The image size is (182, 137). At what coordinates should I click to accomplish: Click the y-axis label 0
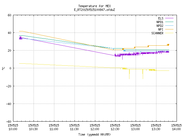click(x=11, y=68)
